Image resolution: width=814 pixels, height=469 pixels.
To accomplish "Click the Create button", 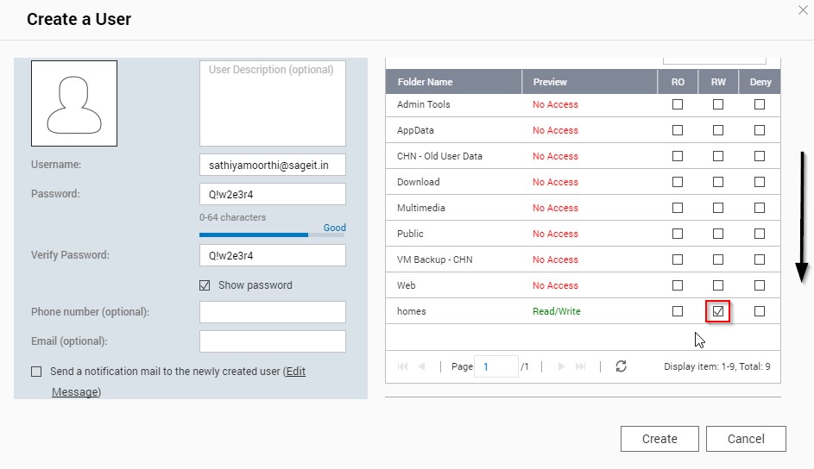I will pyautogui.click(x=659, y=439).
